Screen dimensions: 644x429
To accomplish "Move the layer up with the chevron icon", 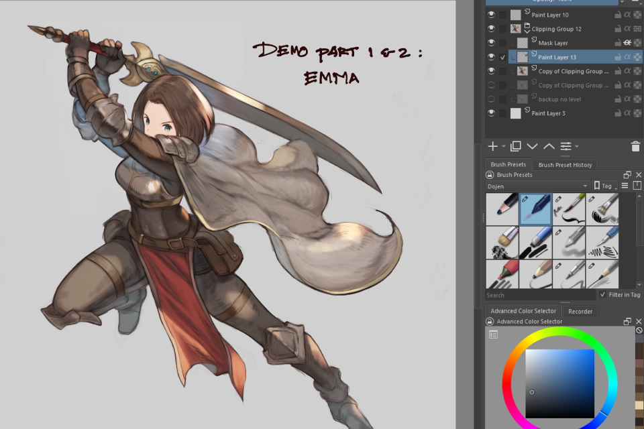I will point(549,146).
